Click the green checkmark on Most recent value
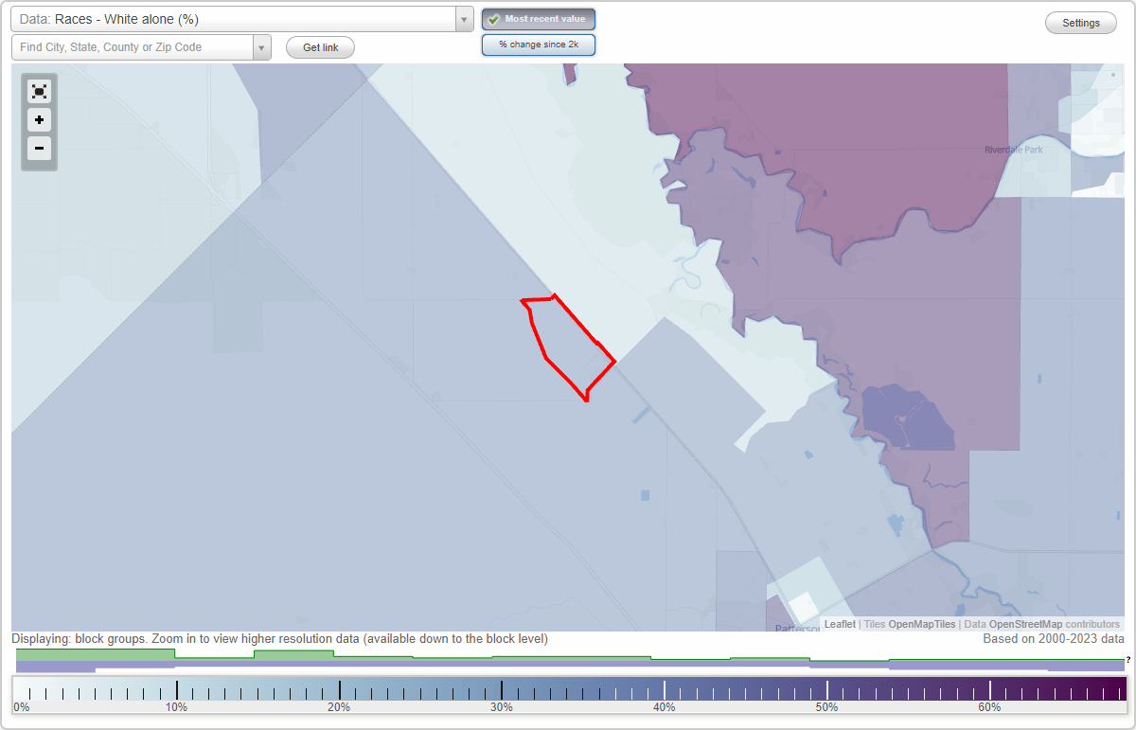The image size is (1136, 730). pos(493,18)
